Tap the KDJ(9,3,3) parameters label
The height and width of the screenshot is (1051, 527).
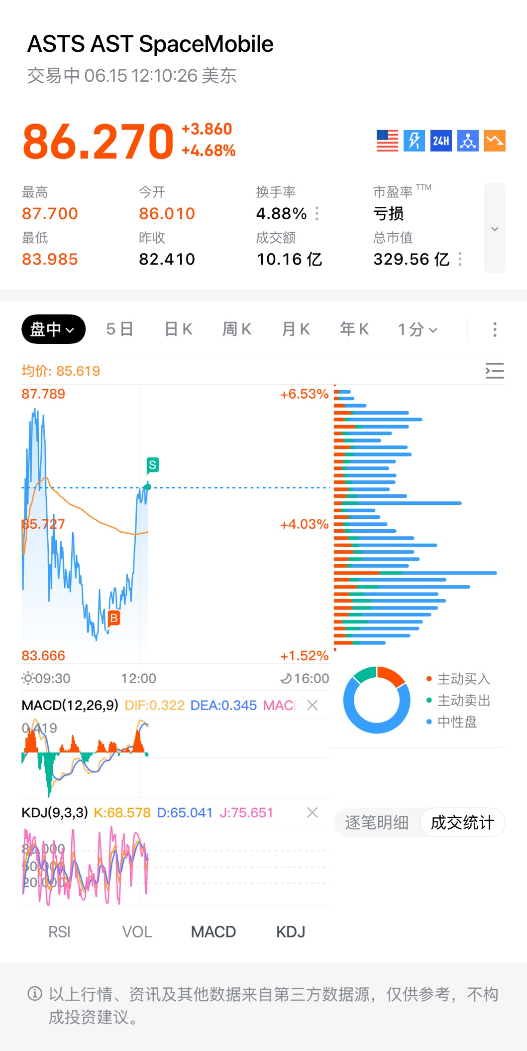[55, 813]
